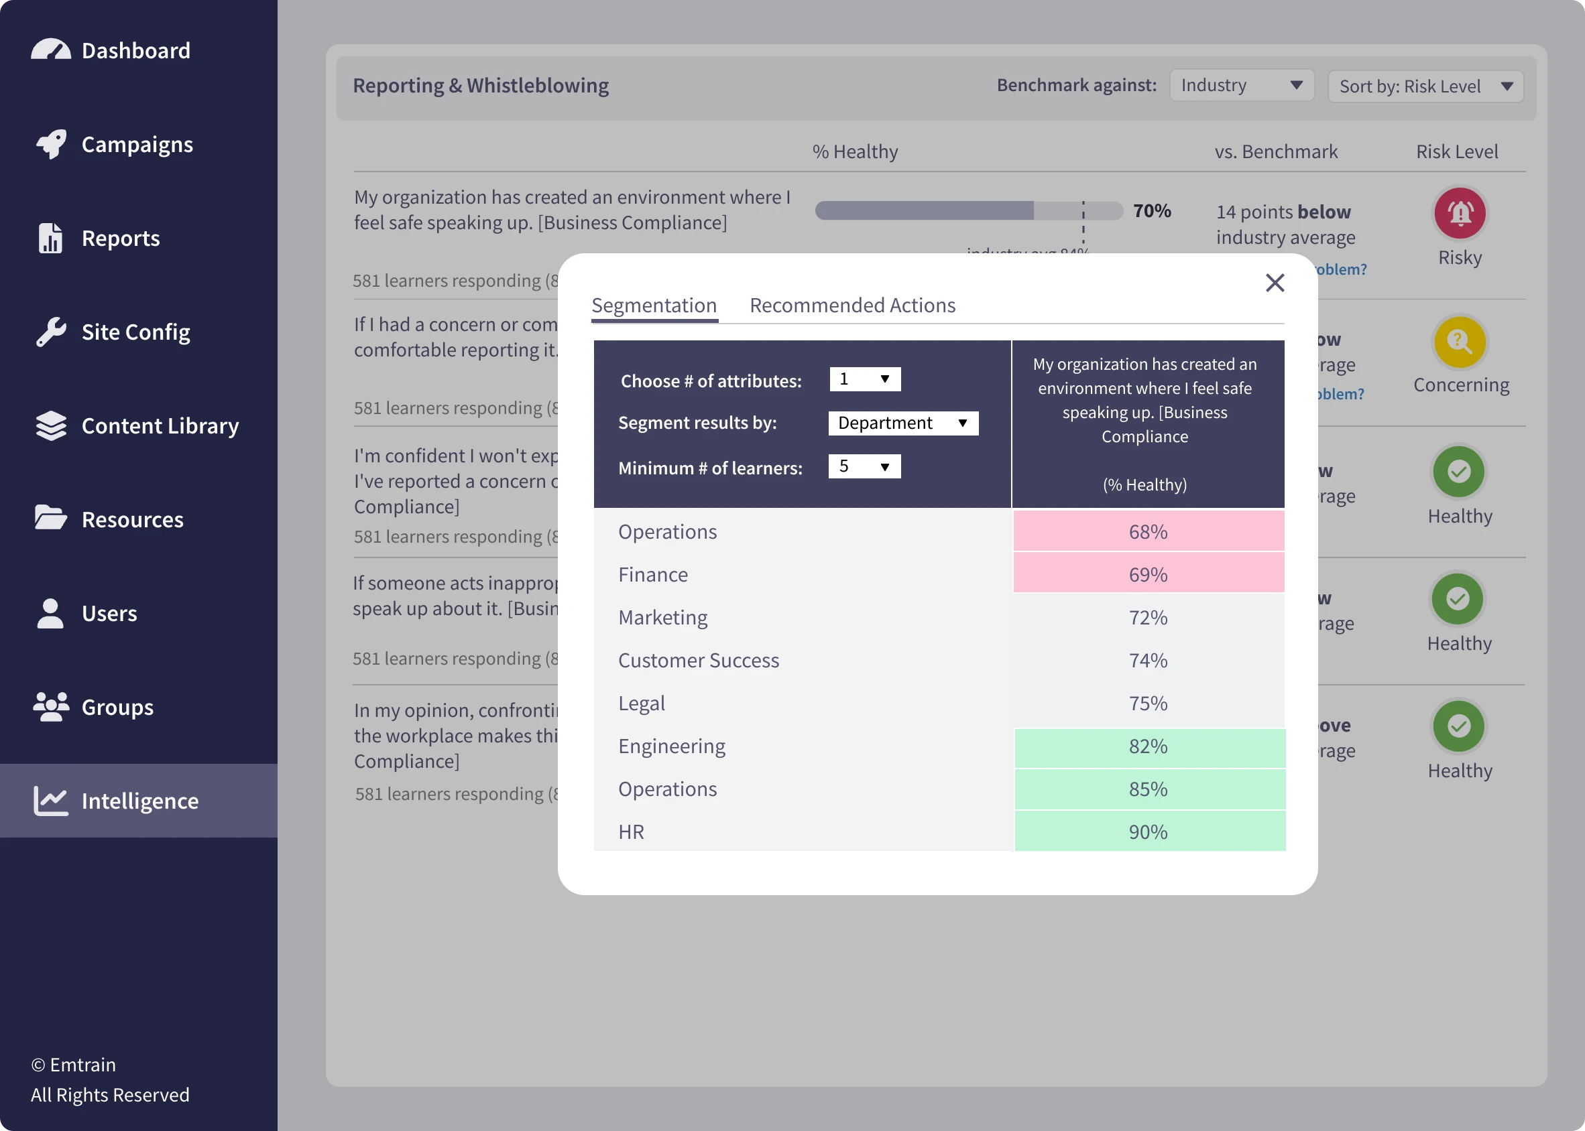
Task: Click the Intelligence line chart icon
Action: [51, 801]
